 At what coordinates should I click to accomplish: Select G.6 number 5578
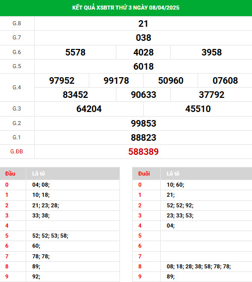pos(75,52)
